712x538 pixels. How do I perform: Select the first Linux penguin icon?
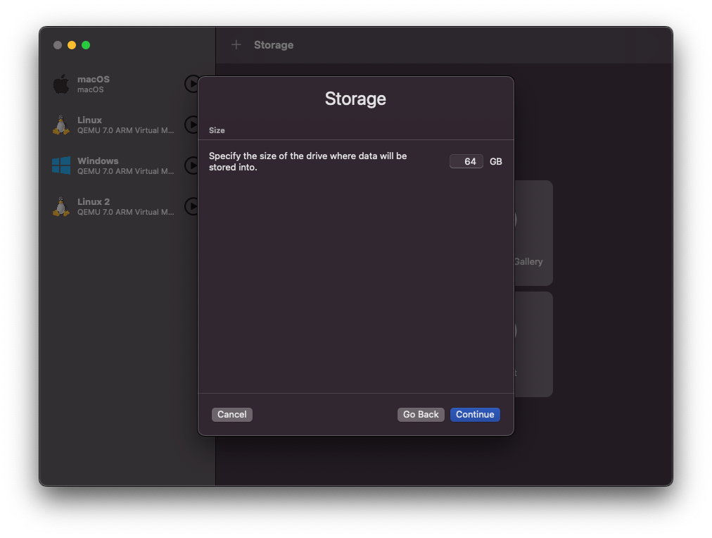tap(61, 125)
